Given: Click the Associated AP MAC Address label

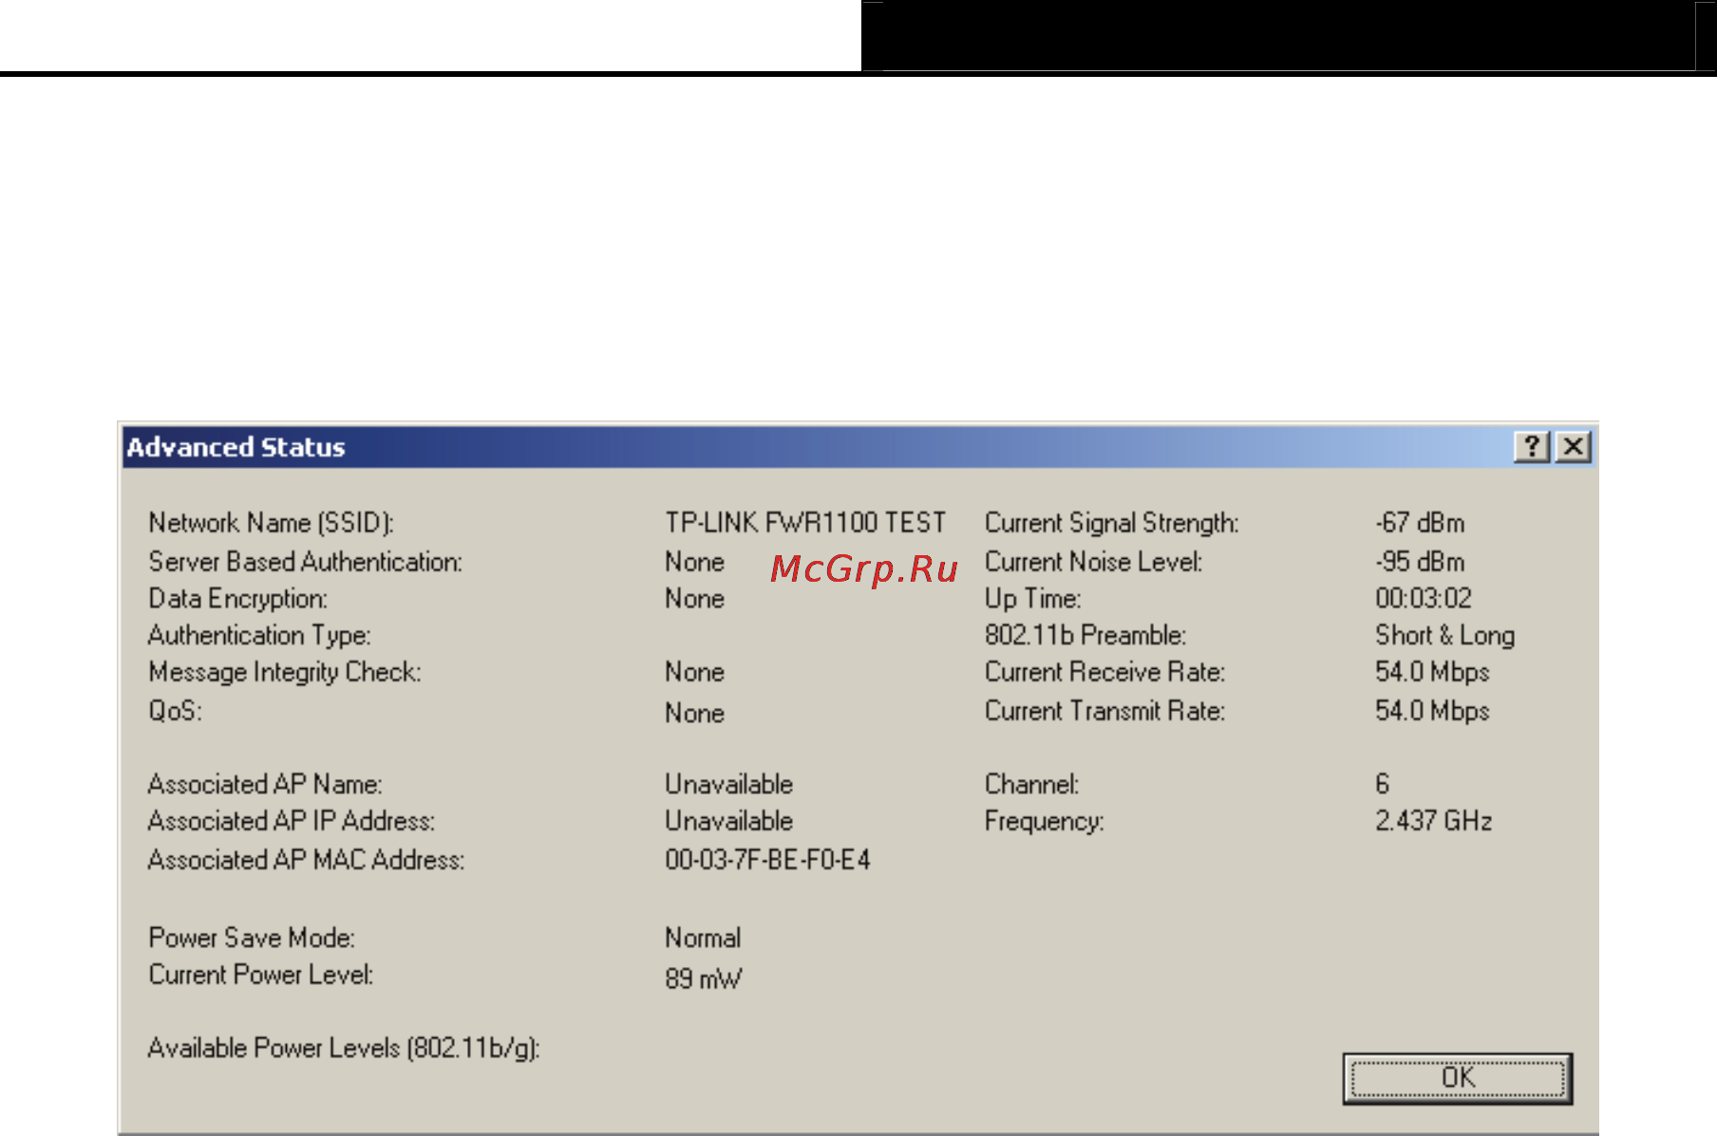Looking at the screenshot, I should [307, 860].
